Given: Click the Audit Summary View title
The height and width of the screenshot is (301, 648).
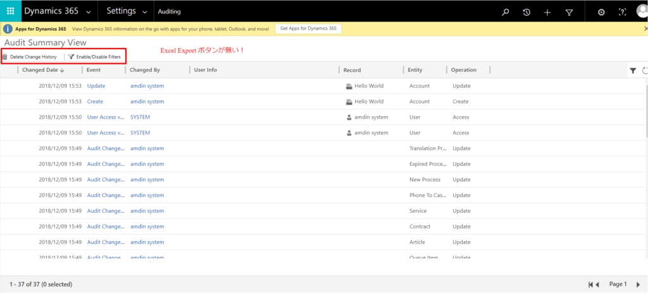Looking at the screenshot, I should [x=46, y=42].
